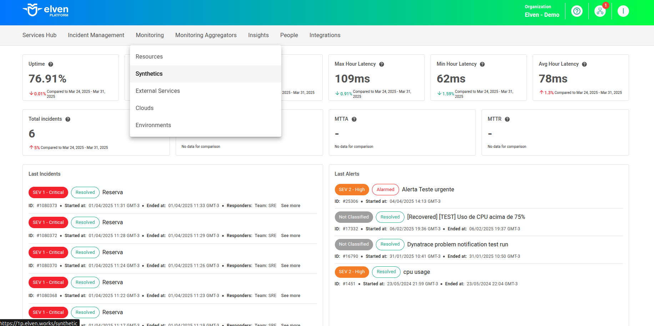Expand the Incident Management menu

[96, 35]
